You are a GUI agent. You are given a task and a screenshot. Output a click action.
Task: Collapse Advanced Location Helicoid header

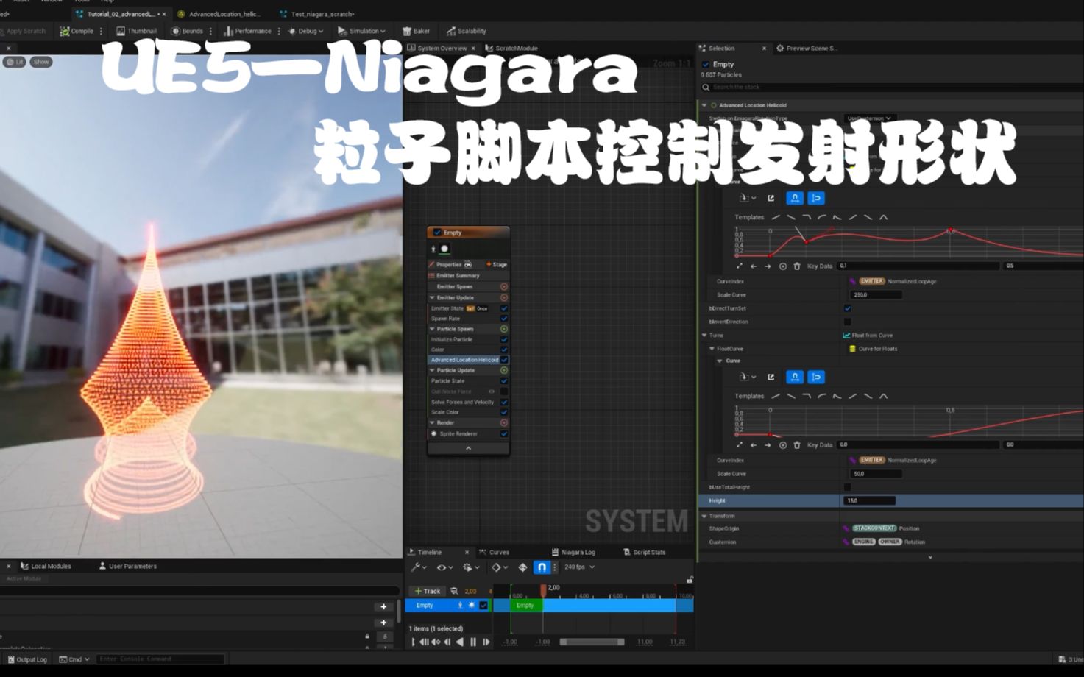[704, 105]
